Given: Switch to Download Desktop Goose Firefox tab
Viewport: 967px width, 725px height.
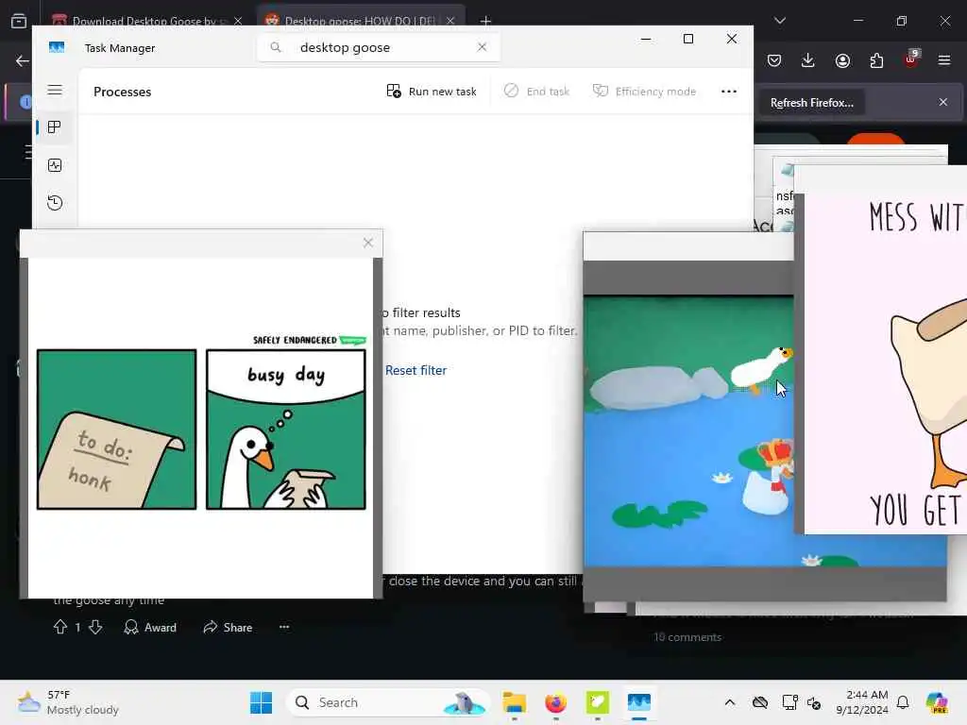Looking at the screenshot, I should point(146,21).
